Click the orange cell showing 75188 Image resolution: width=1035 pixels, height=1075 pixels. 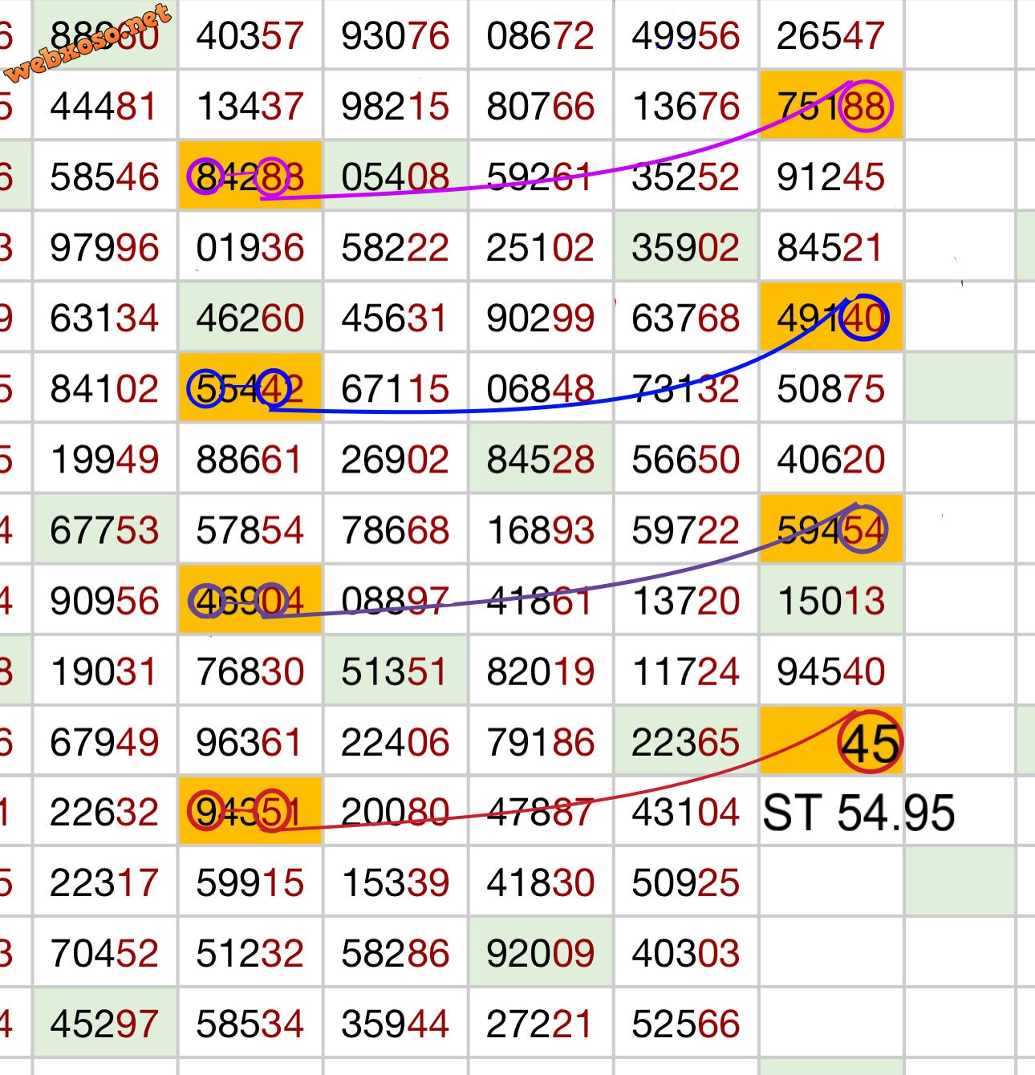831,105
